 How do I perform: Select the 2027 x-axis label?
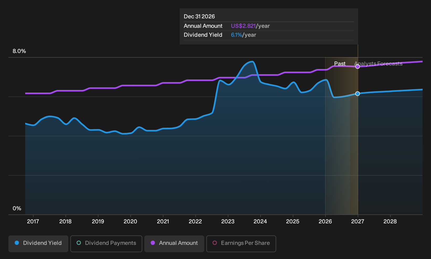(x=358, y=222)
